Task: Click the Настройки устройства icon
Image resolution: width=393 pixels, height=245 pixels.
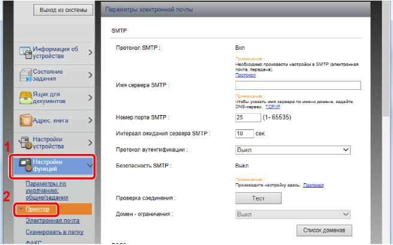Action: (x=25, y=143)
